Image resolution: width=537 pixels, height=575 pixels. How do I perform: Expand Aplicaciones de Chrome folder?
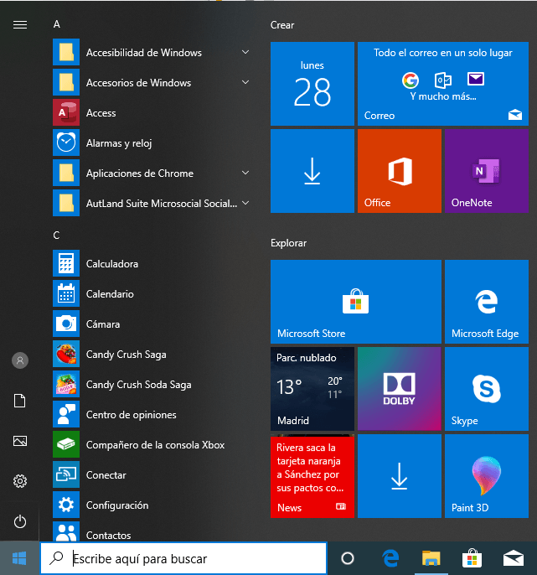pyautogui.click(x=152, y=173)
